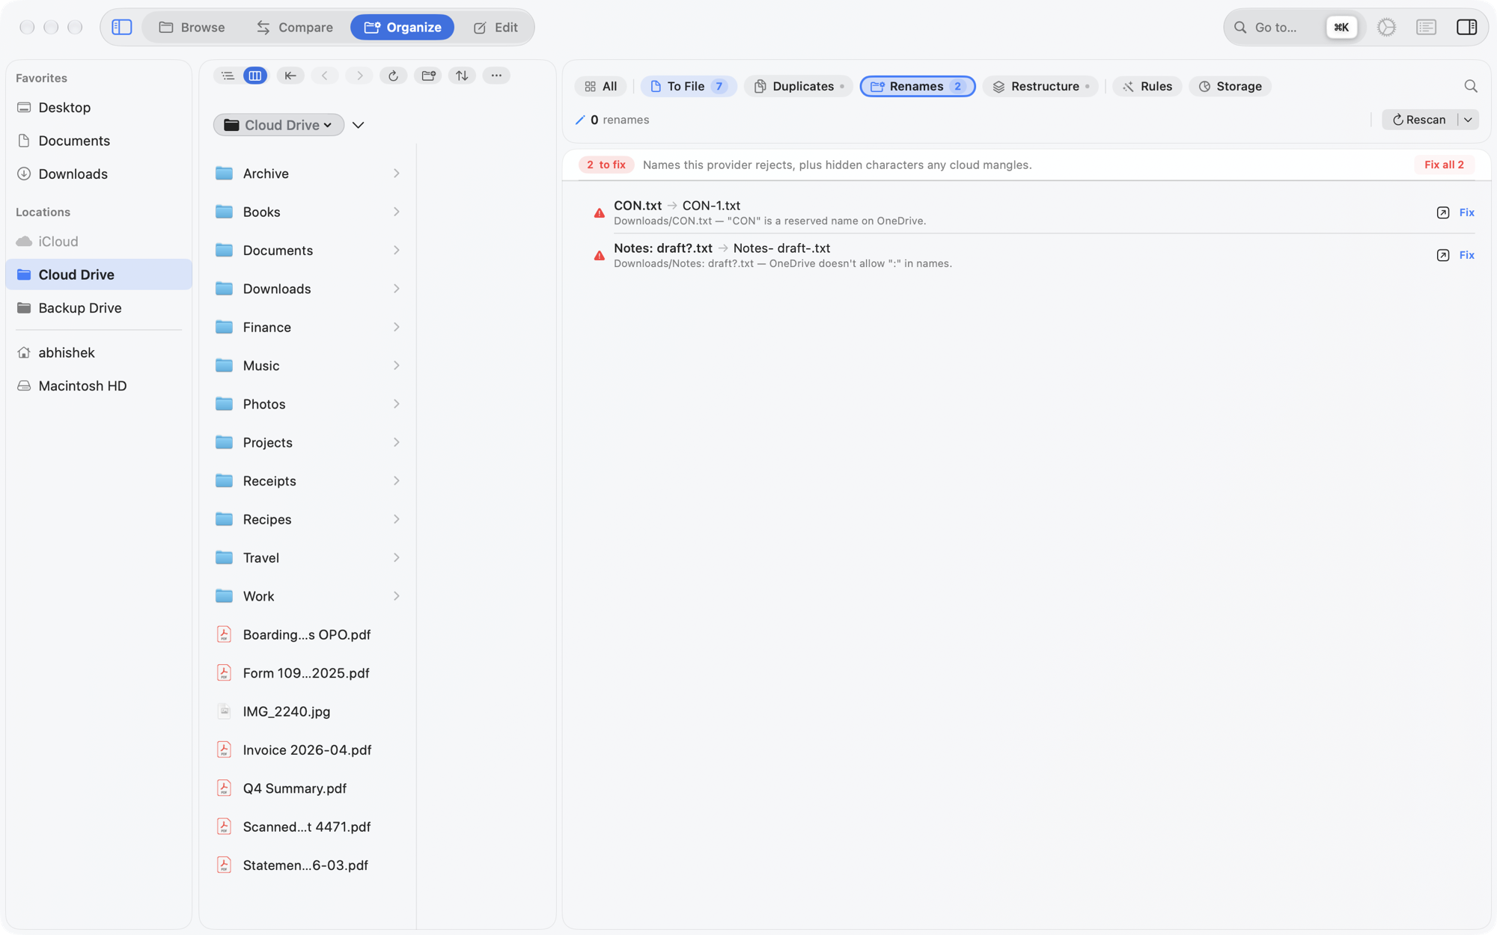Screen dimensions: 1497x935
Task: Reveal Notes: draft?.txt with its open icon
Action: [1443, 255]
